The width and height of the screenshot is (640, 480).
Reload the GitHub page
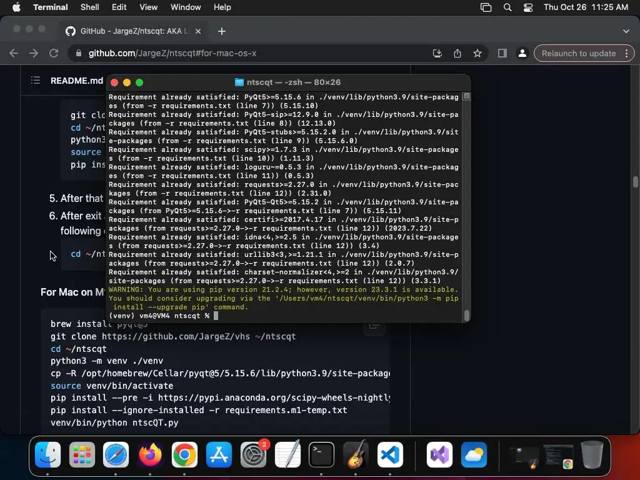point(54,54)
